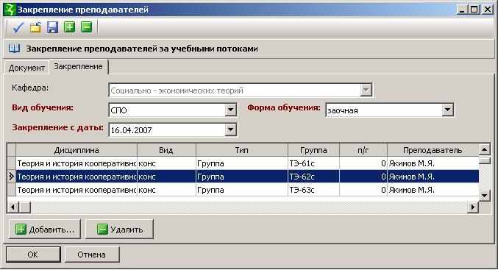
Task: Save using the floppy disk icon
Action: [x=52, y=28]
